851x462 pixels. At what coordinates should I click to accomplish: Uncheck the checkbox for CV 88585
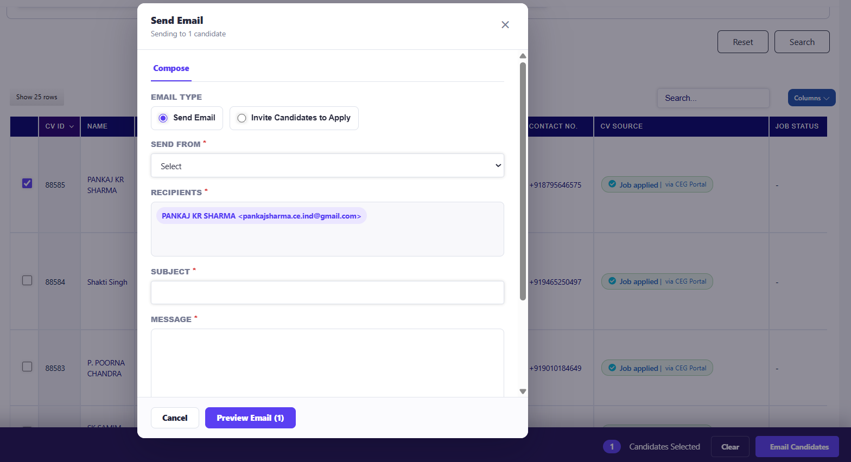pyautogui.click(x=27, y=183)
